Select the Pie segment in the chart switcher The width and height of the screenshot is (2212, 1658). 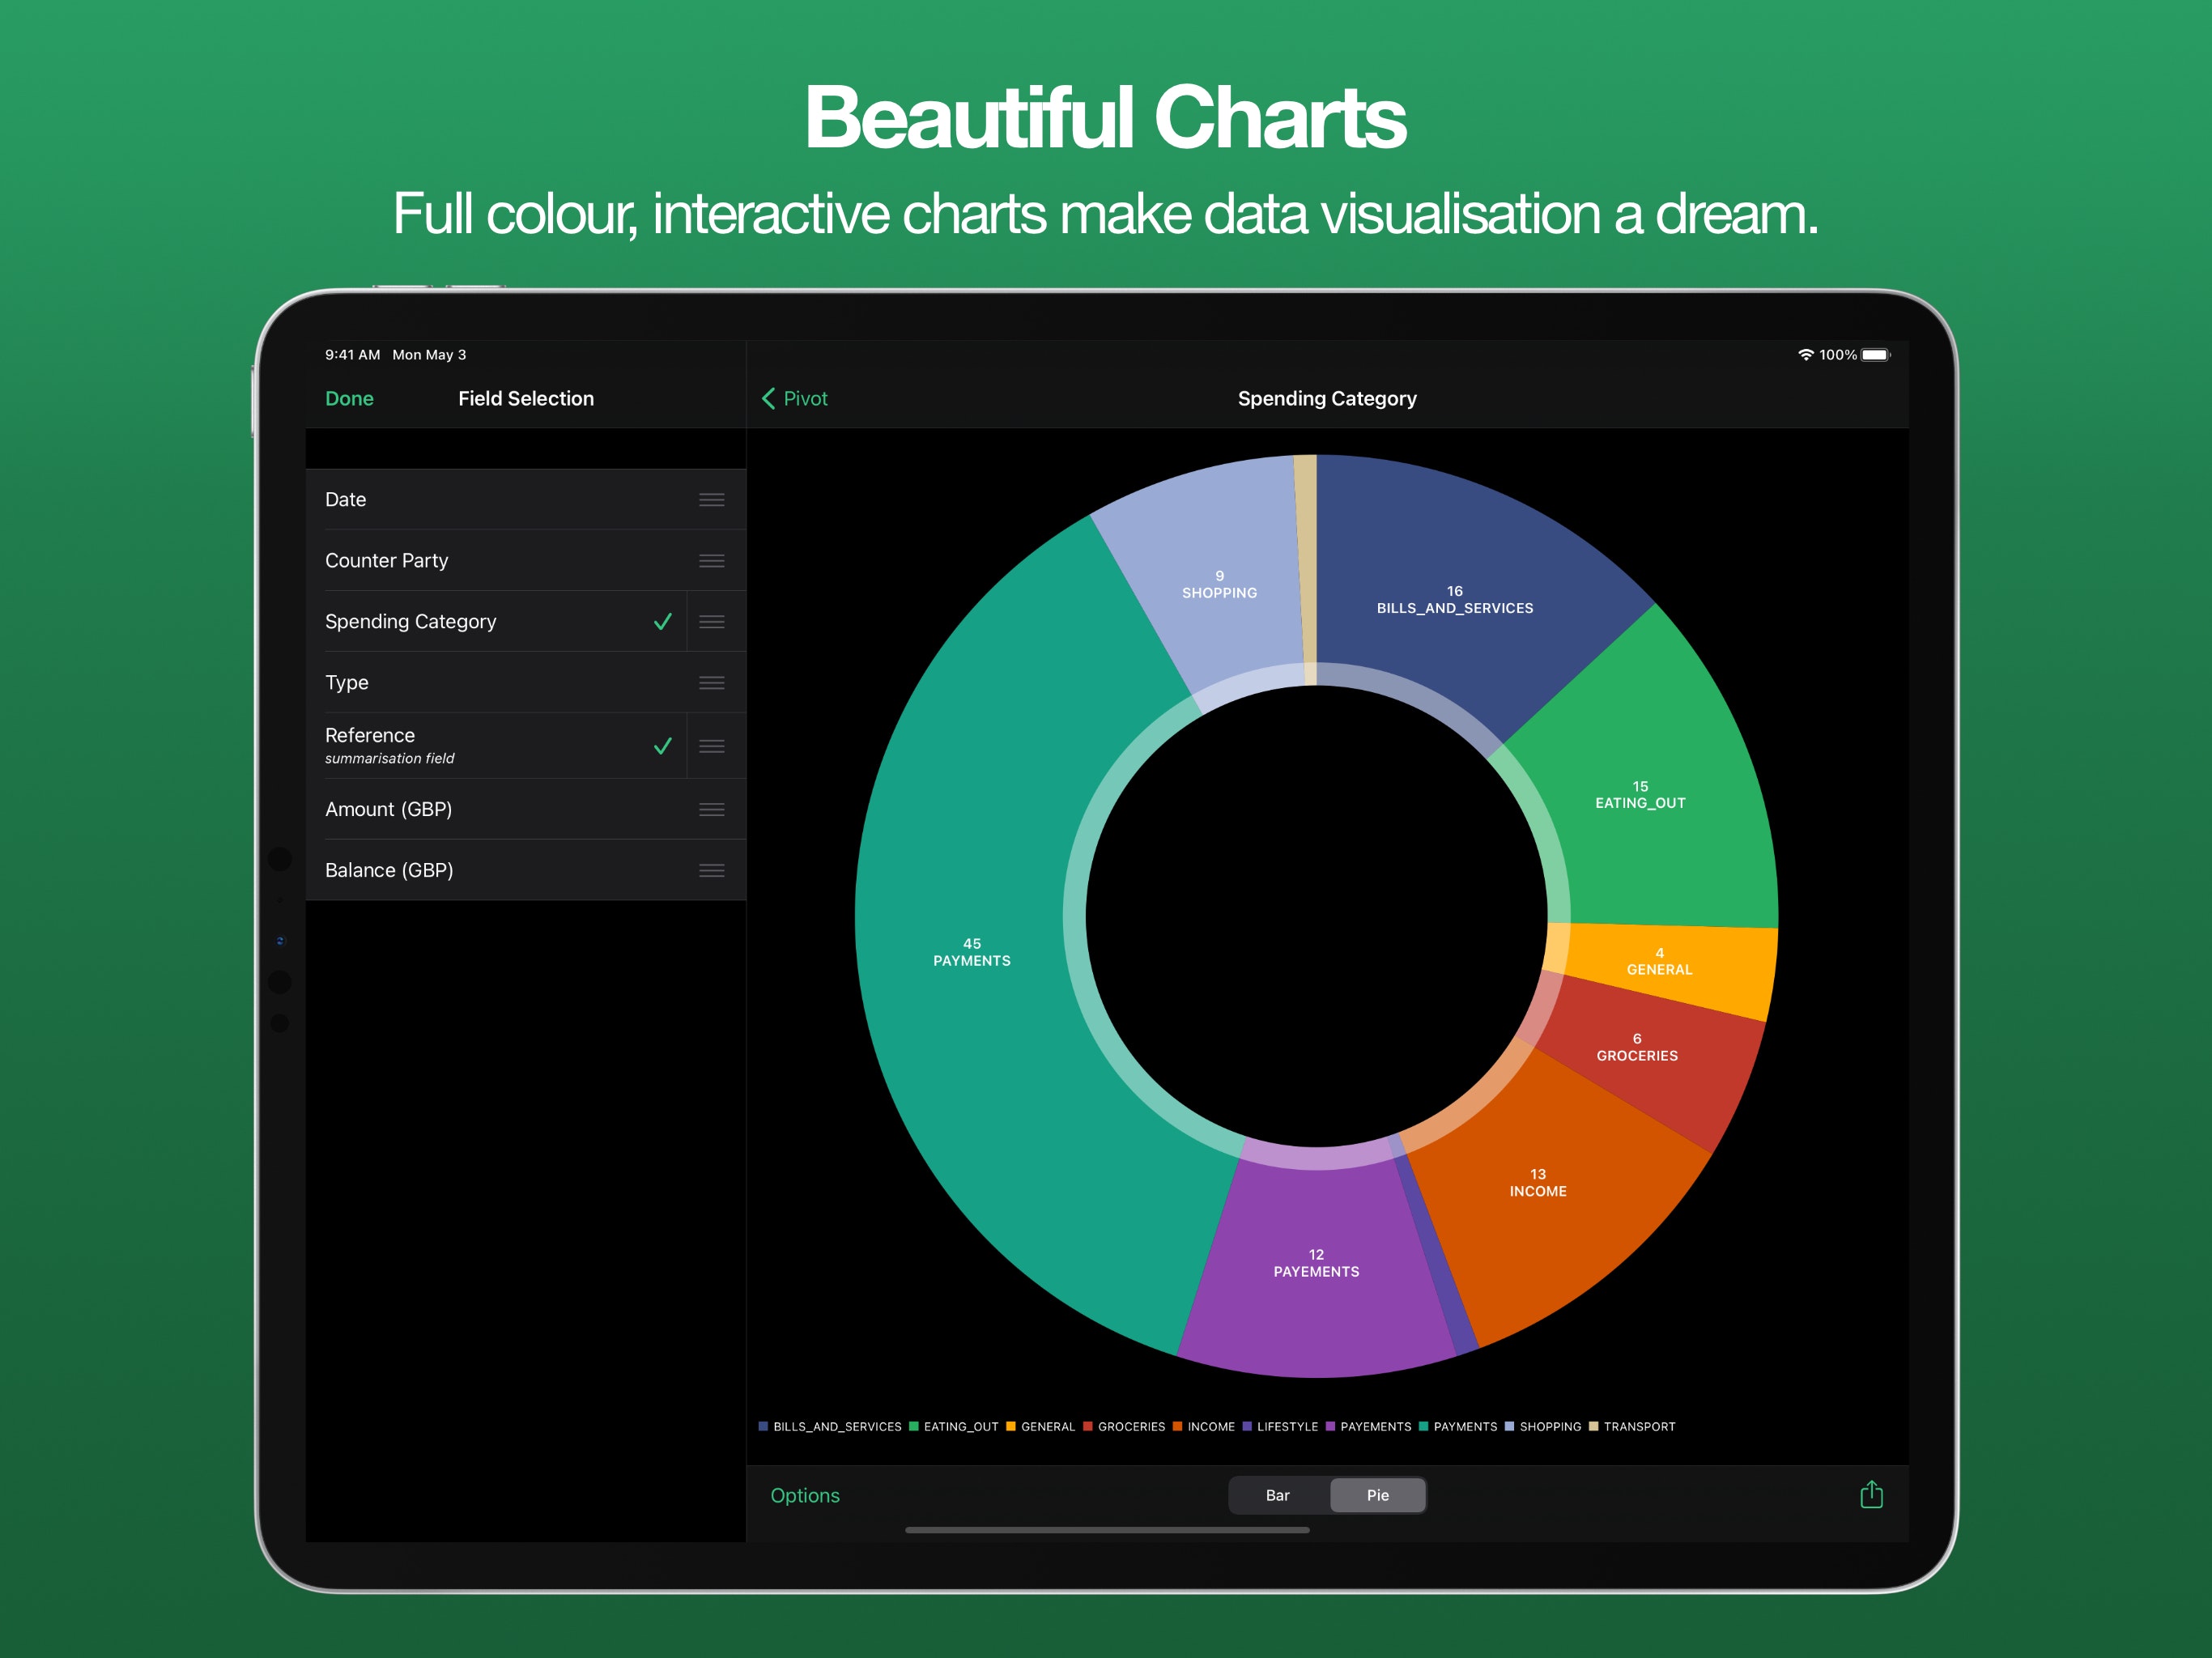tap(1377, 1494)
